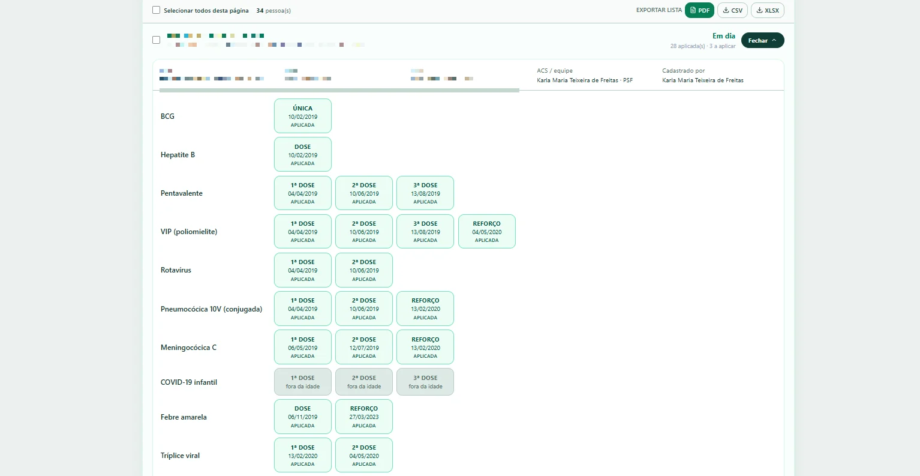Click the 'Em dia' status label
This screenshot has height=476, width=920.
724,36
